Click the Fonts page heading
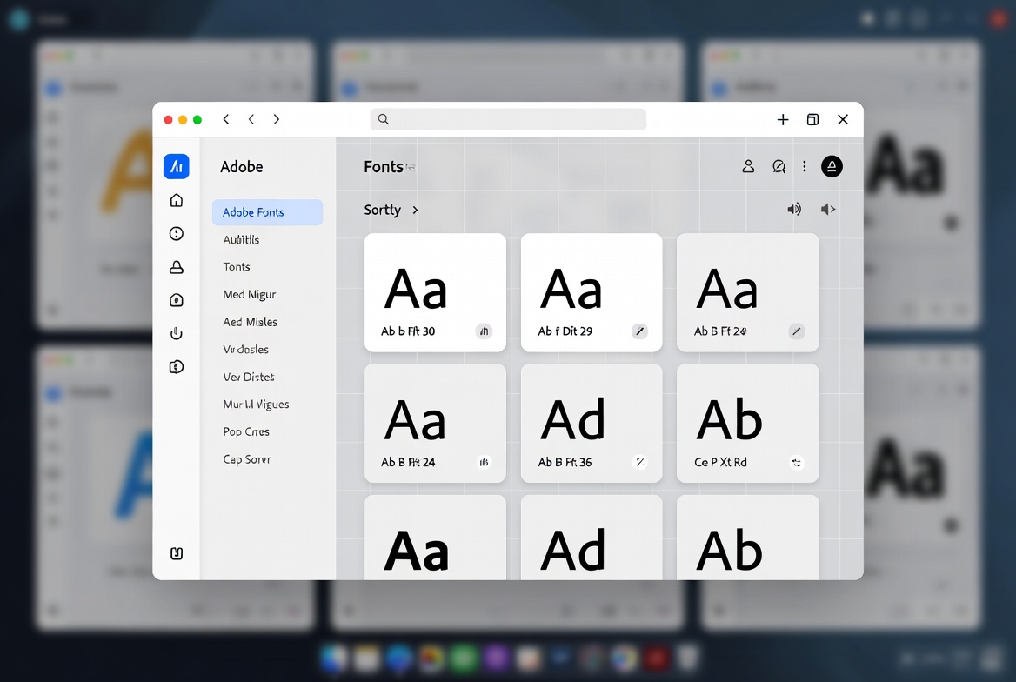 (384, 167)
